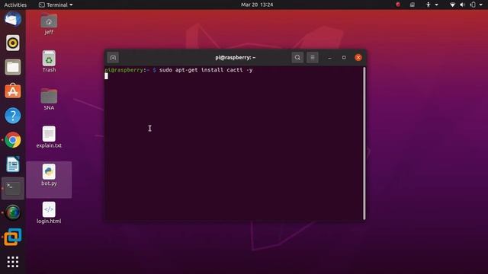Expand the system menu arrow

coord(481,5)
